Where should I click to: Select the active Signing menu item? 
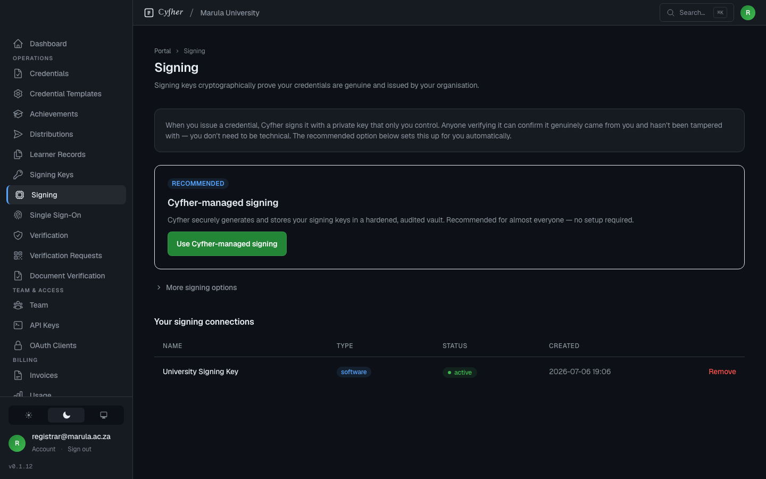point(66,195)
